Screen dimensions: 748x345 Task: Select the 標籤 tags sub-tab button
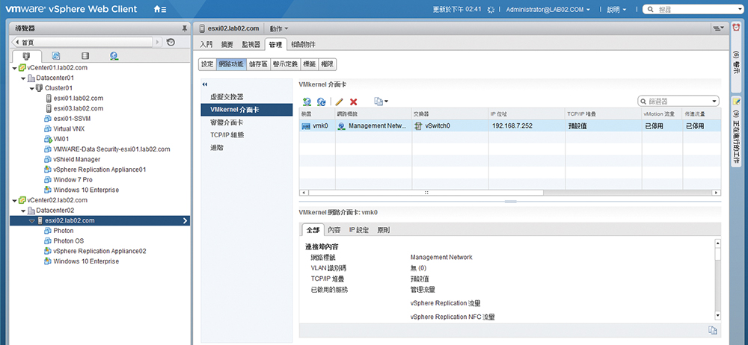[309, 64]
